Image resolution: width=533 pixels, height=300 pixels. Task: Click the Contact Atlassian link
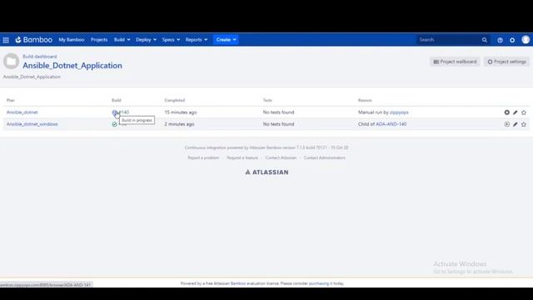pyautogui.click(x=281, y=157)
